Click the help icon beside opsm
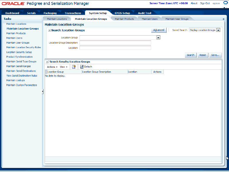 pyautogui.click(x=226, y=3)
